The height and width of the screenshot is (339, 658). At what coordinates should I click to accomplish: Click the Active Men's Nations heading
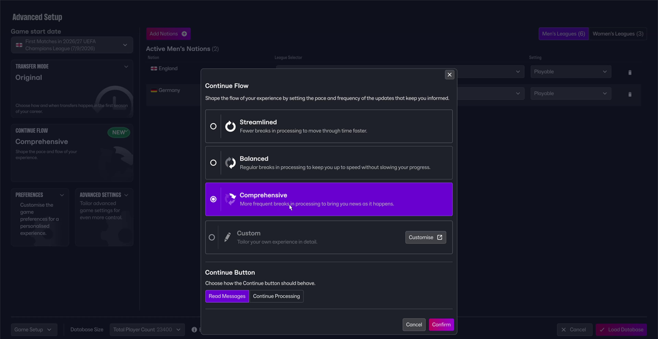[178, 49]
